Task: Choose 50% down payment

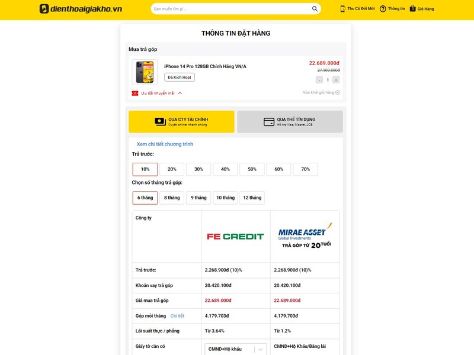Action: tap(252, 169)
